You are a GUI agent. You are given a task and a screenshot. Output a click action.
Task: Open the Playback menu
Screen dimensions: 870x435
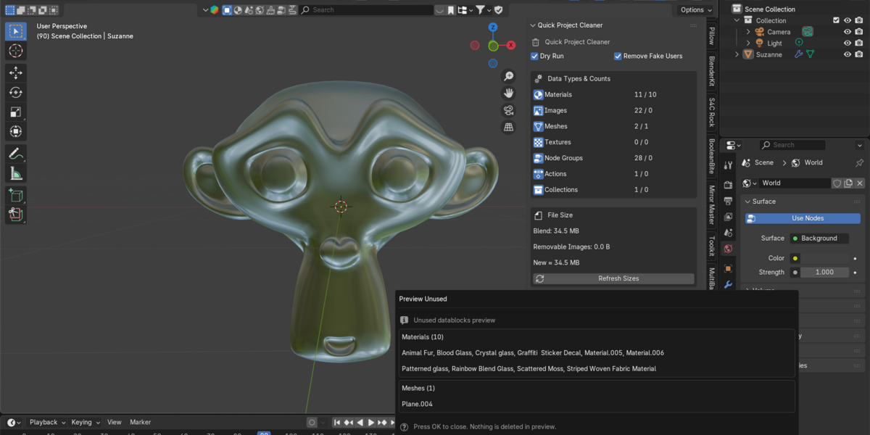point(47,422)
